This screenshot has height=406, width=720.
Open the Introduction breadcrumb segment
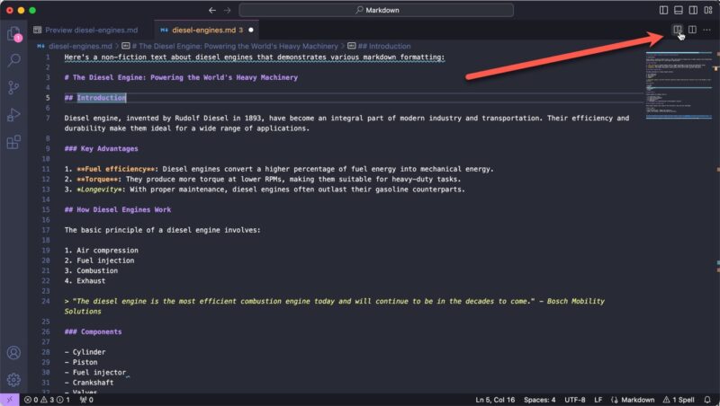pos(379,47)
